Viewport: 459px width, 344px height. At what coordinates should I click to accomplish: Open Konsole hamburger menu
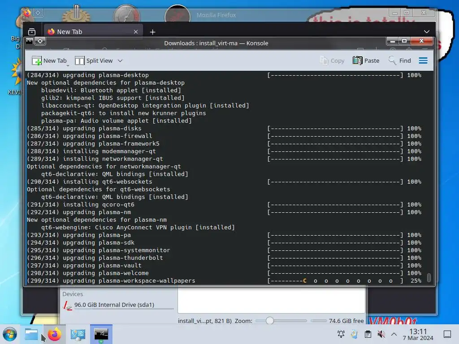[x=423, y=60]
